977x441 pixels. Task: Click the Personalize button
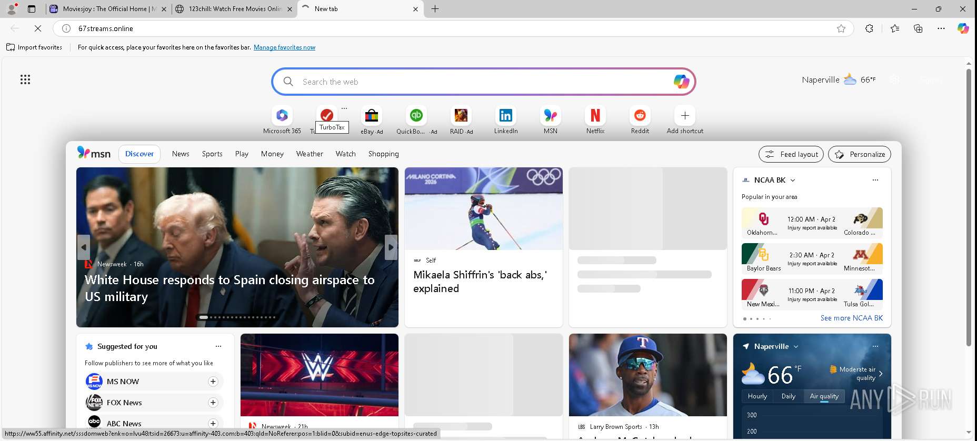(x=860, y=154)
